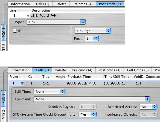Click playback time '00:00:00.15 / 30'
The height and width of the screenshot is (122, 160).
click(x=81, y=83)
